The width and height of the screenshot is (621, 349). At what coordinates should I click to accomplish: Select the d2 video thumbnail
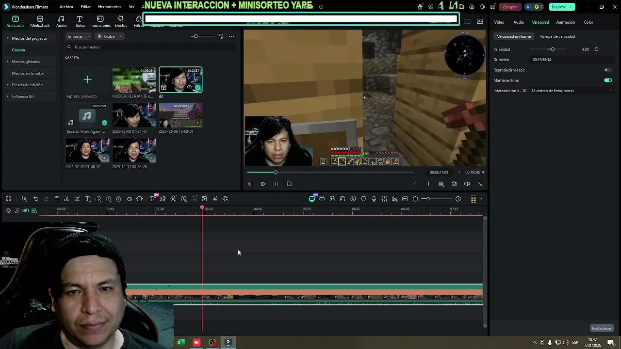[180, 79]
